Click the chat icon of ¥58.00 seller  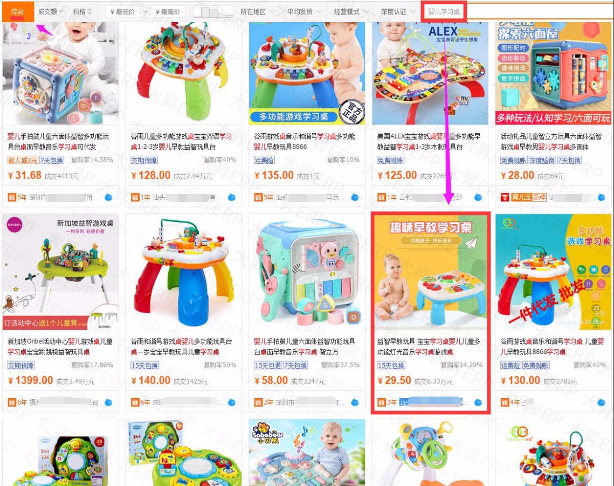(x=355, y=402)
